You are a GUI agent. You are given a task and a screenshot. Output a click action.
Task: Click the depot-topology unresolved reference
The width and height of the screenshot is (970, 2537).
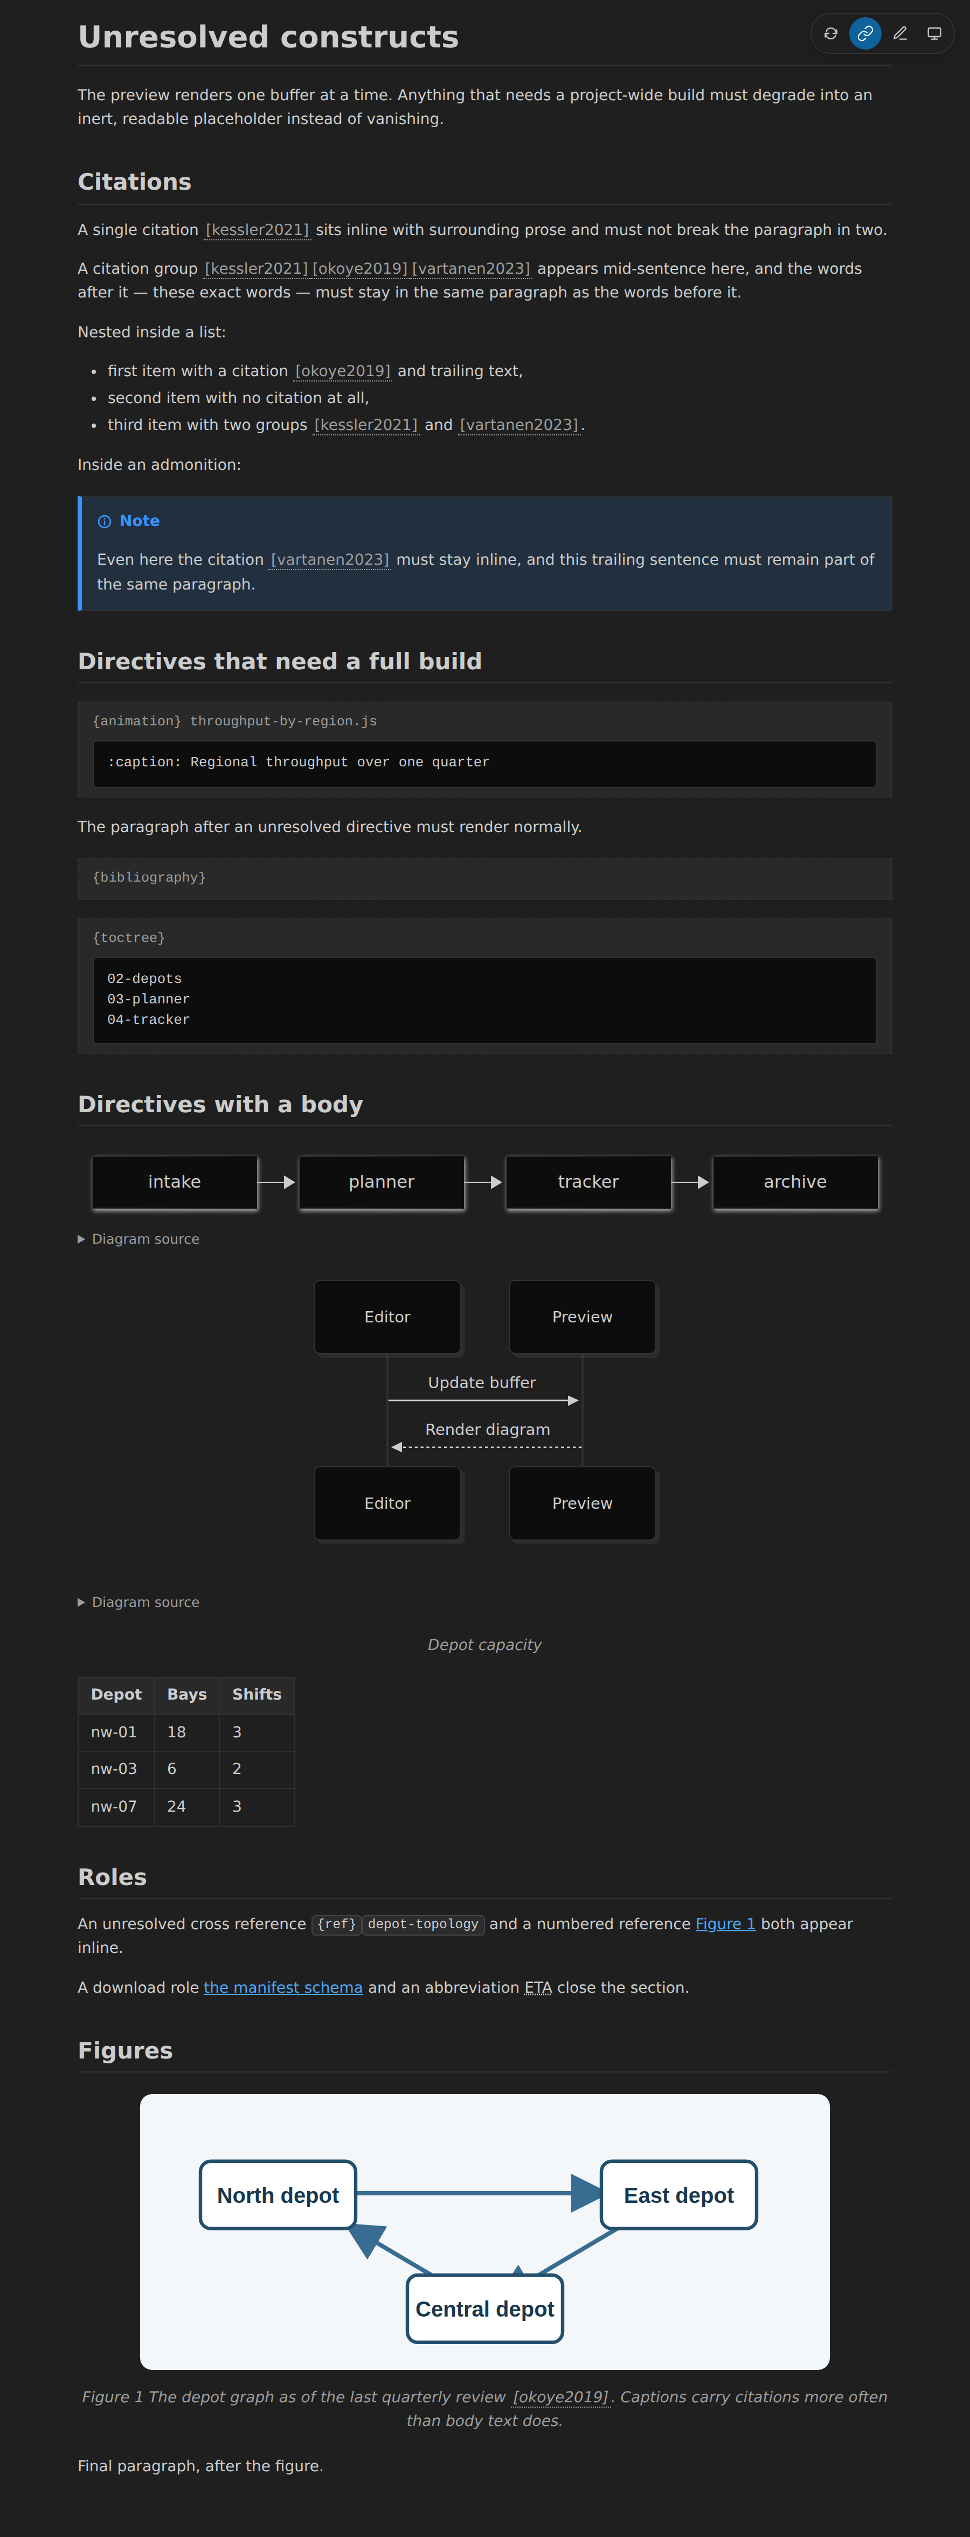[x=424, y=1924]
